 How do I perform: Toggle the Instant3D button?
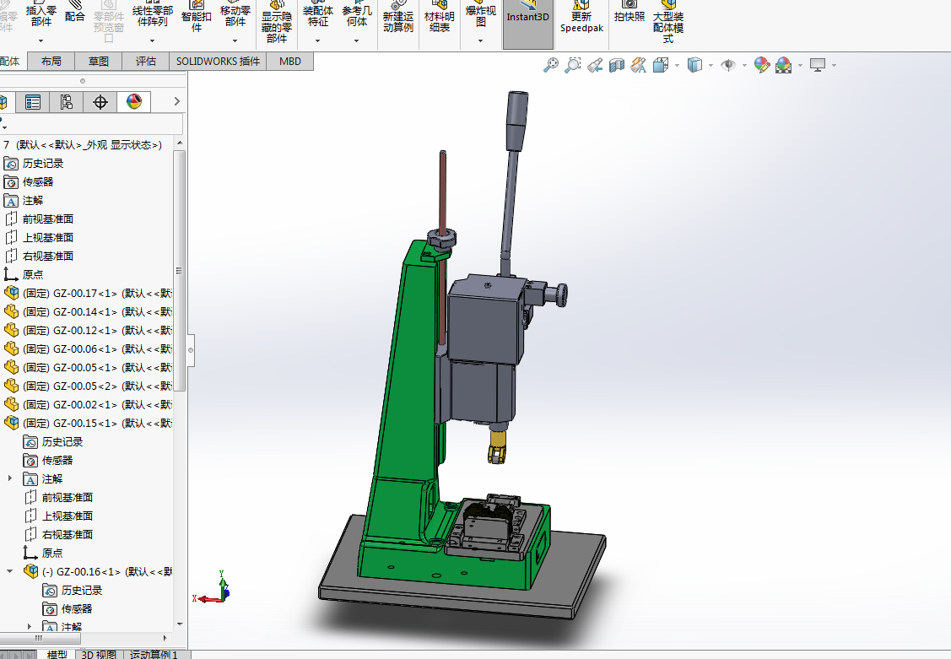527,17
